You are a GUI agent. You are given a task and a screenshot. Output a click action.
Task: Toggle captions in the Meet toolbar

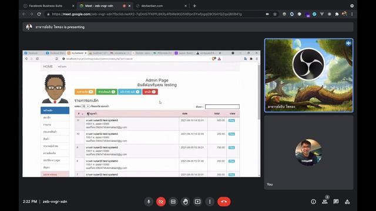coord(173,202)
